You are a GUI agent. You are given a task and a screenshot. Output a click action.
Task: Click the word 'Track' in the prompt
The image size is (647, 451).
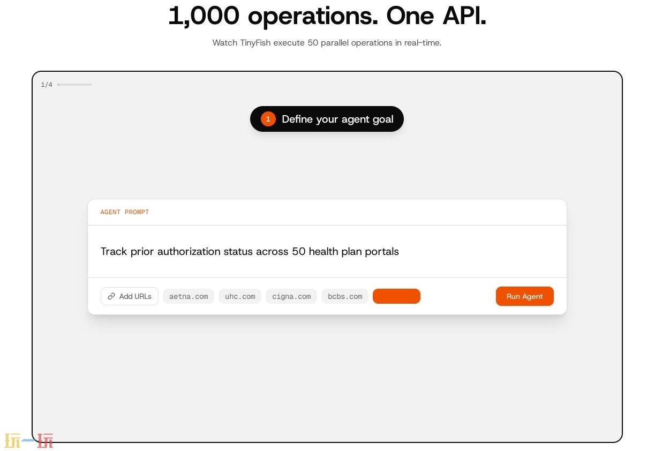114,251
